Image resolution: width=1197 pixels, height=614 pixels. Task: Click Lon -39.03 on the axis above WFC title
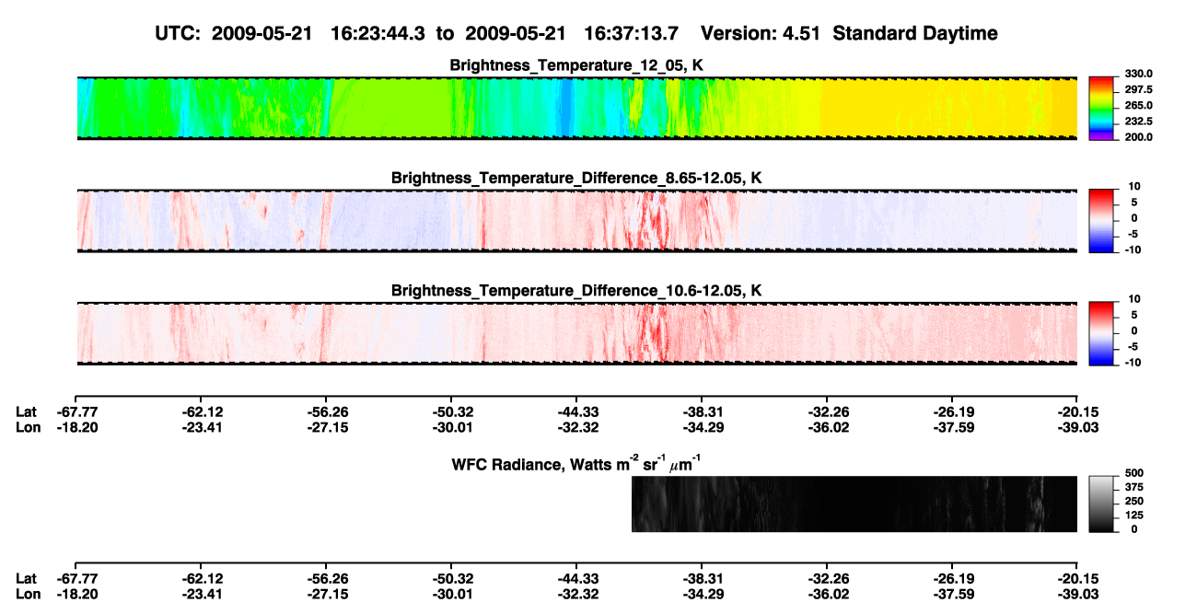tap(1077, 426)
